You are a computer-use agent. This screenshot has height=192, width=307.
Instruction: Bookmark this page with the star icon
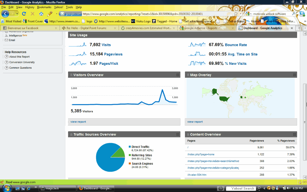[236, 14]
